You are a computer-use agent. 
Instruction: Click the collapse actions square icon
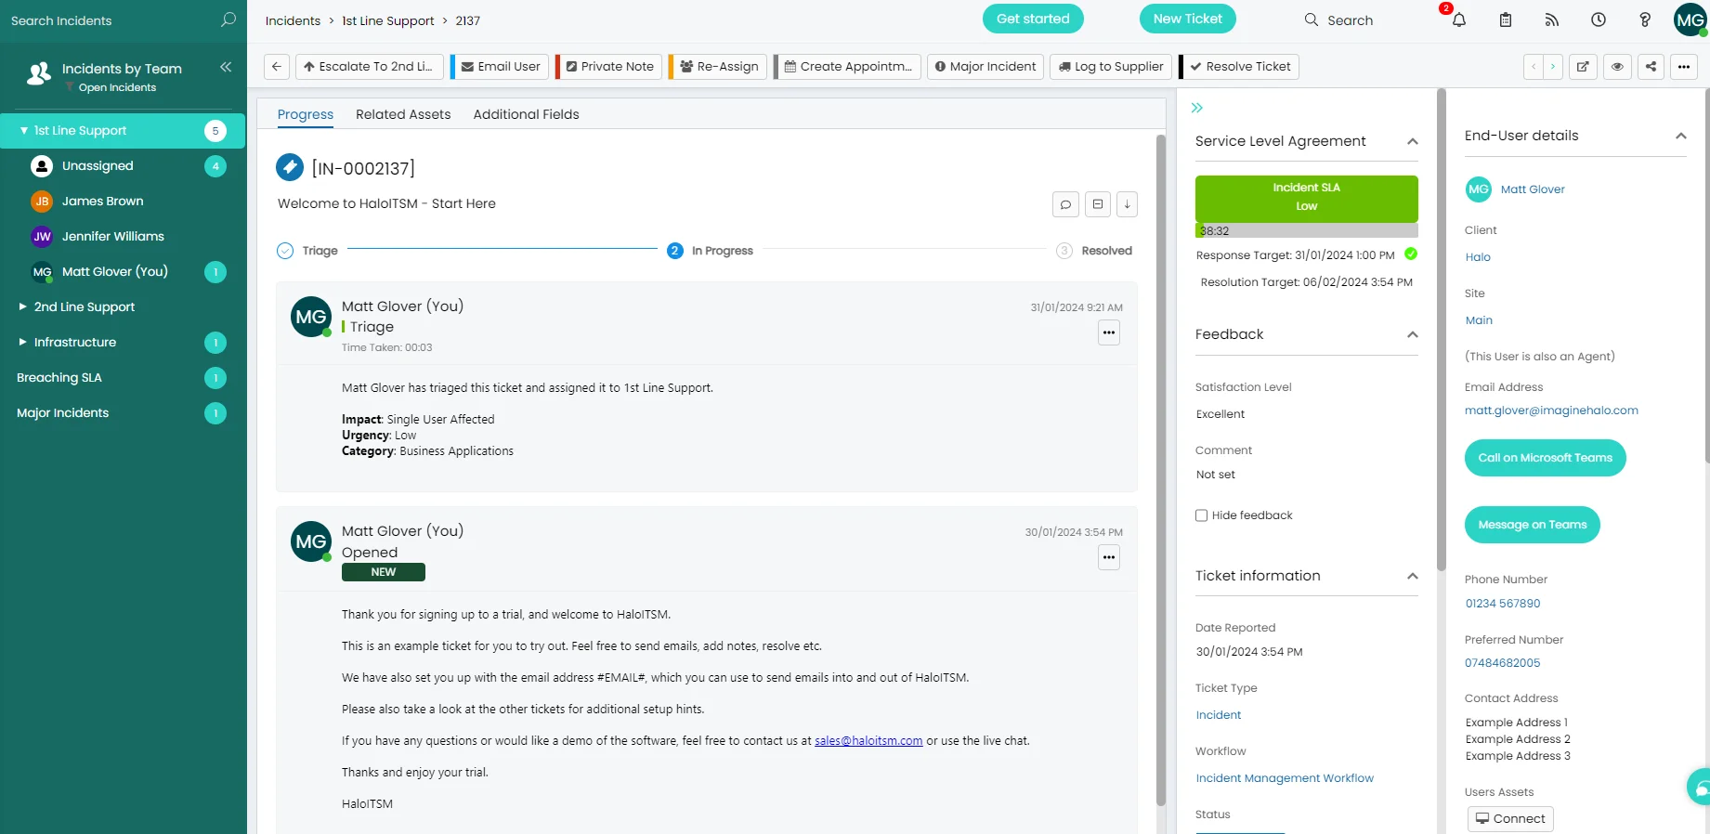1098,204
